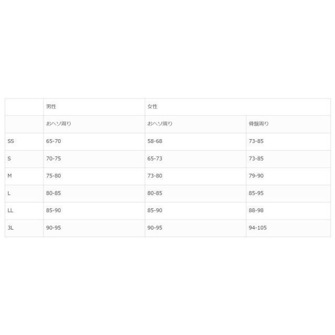This screenshot has height=335, width=335.
Task: Select the 骨盤周り subheader cell
Action: coord(259,124)
